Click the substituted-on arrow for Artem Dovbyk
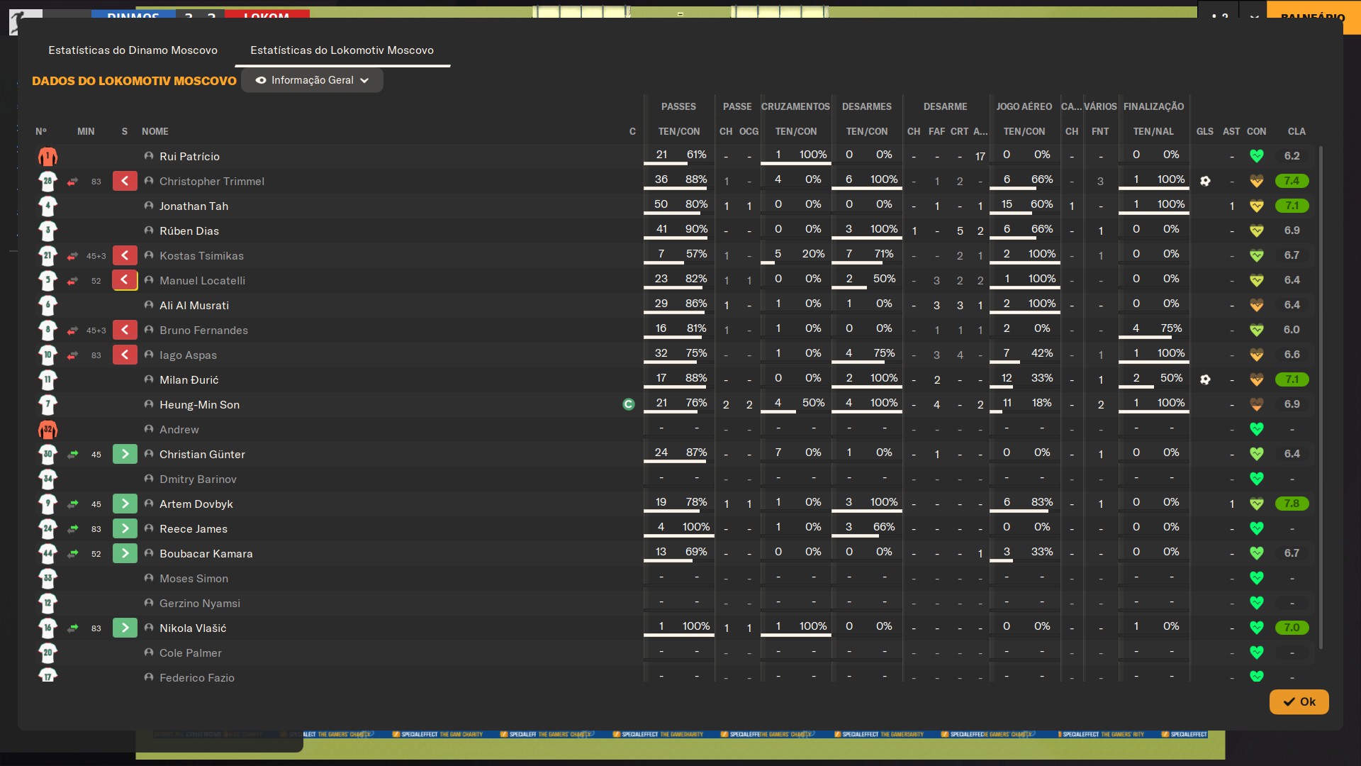Image resolution: width=1361 pixels, height=766 pixels. point(125,504)
